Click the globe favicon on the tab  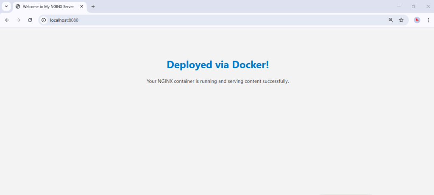tap(18, 6)
